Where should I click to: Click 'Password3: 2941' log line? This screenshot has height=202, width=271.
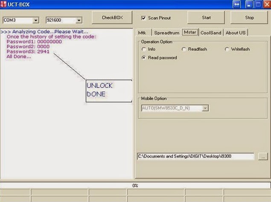pos(28,52)
